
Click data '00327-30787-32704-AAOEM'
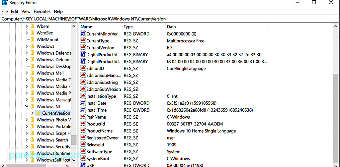coord(195,124)
